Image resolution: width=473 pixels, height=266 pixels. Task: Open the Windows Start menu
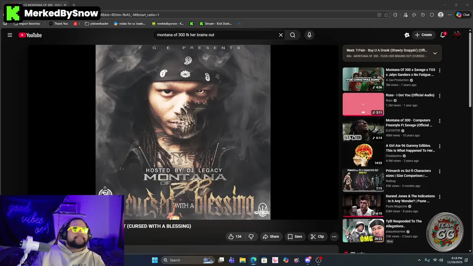(x=155, y=260)
